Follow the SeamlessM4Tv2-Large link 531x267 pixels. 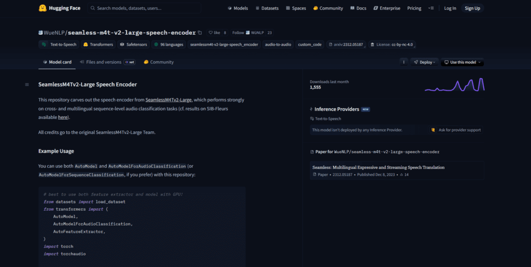(x=169, y=100)
